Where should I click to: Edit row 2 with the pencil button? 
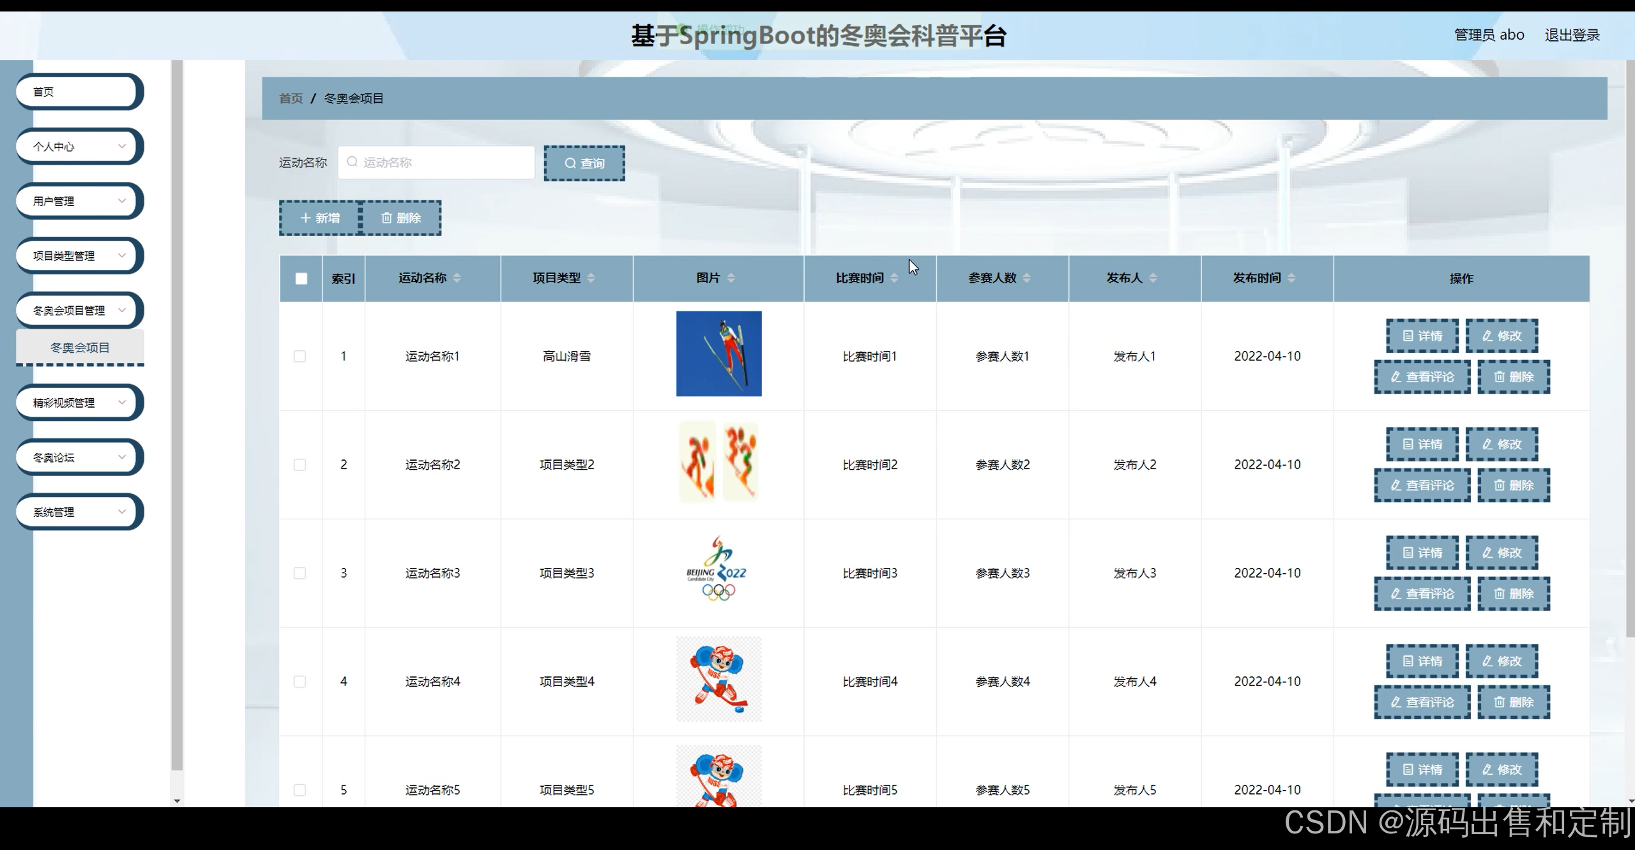point(1501,444)
